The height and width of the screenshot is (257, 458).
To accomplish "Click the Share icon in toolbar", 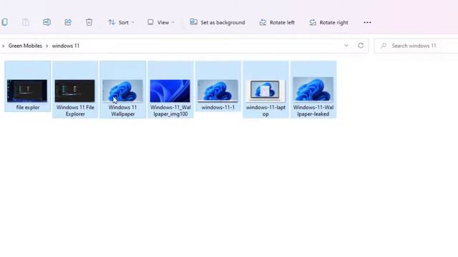I will click(68, 22).
